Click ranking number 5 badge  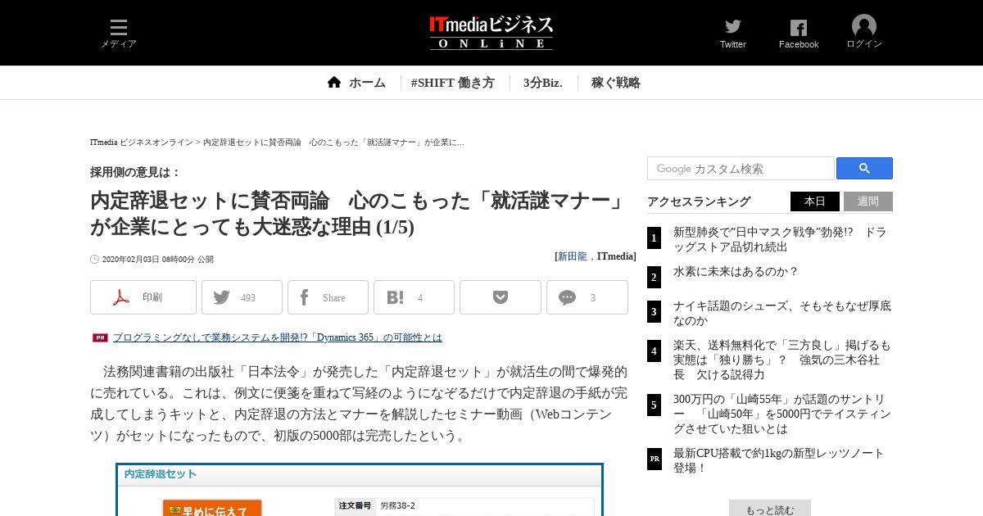(x=654, y=405)
